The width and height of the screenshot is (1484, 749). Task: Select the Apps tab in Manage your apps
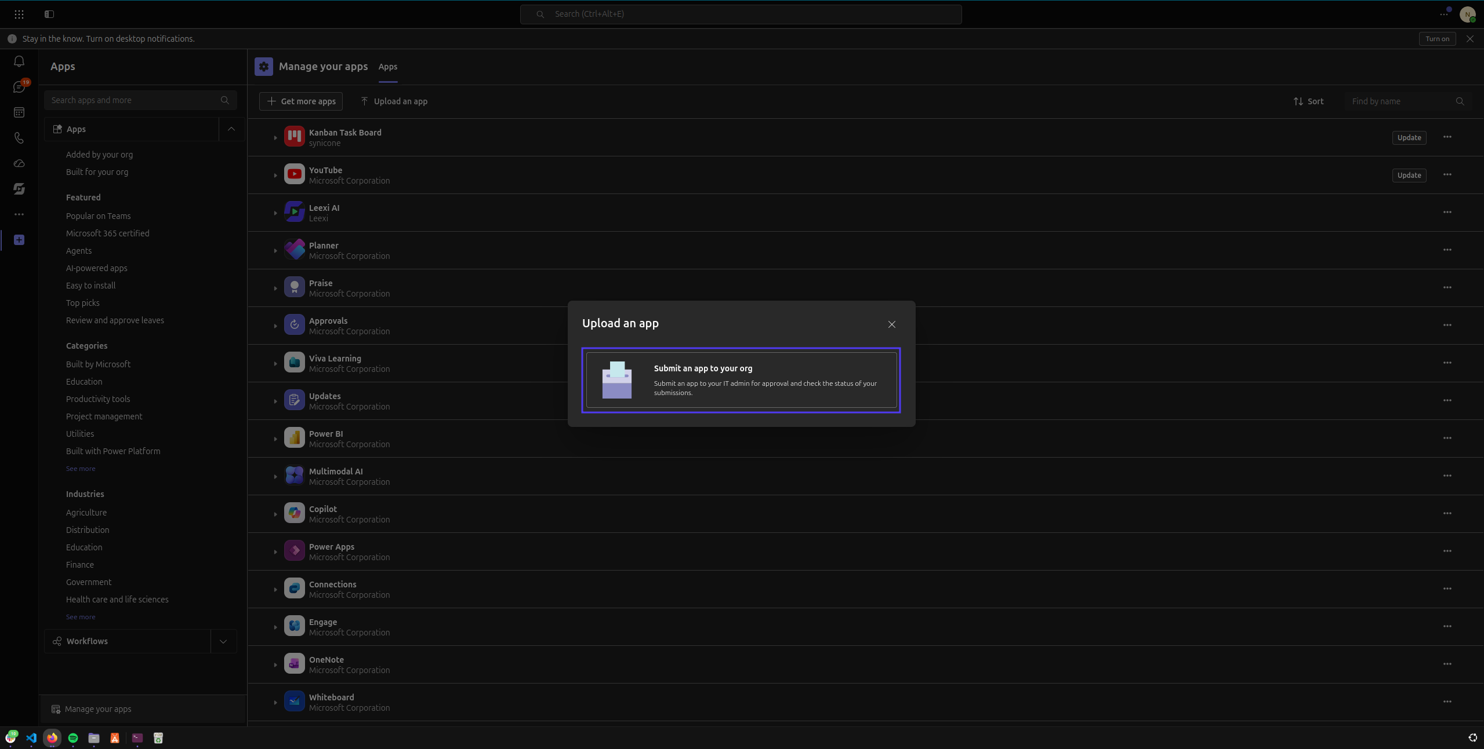coord(388,67)
